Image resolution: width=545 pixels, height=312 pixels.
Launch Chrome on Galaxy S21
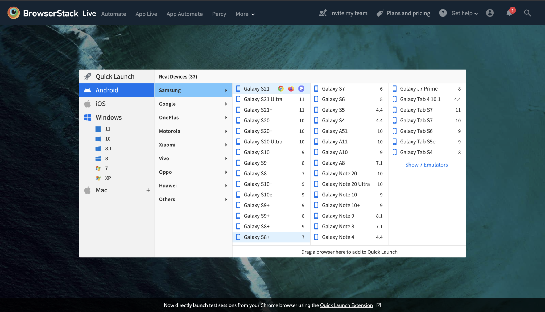[280, 89]
